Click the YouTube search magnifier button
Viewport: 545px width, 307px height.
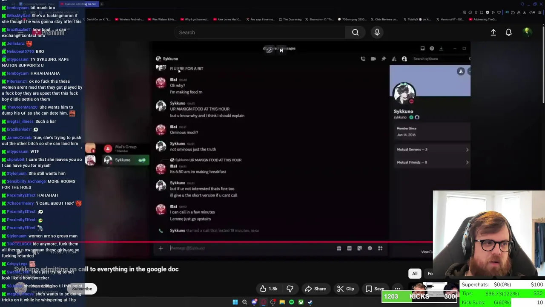[x=355, y=32]
